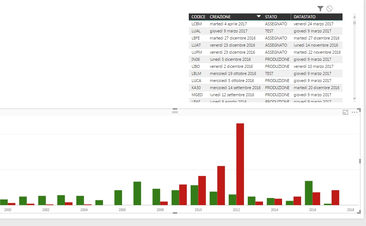
Task: Select the LUCA code cell
Action: [x=196, y=81]
